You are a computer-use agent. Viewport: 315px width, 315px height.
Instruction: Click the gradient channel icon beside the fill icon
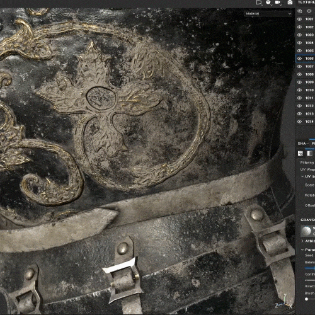[309, 154]
